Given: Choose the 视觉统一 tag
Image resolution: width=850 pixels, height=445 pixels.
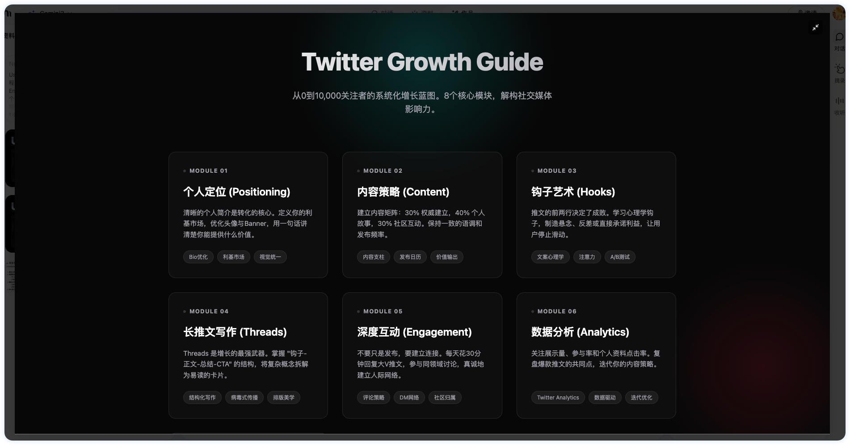Looking at the screenshot, I should tap(270, 257).
